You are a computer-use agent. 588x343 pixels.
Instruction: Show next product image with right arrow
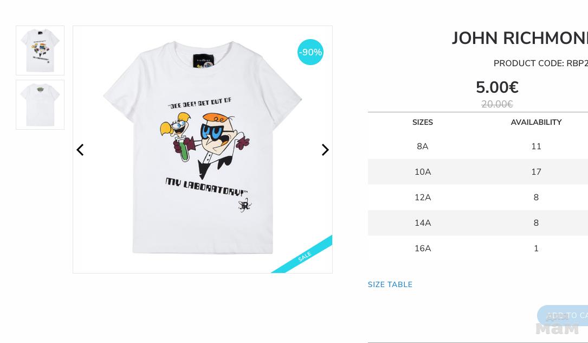pos(325,150)
